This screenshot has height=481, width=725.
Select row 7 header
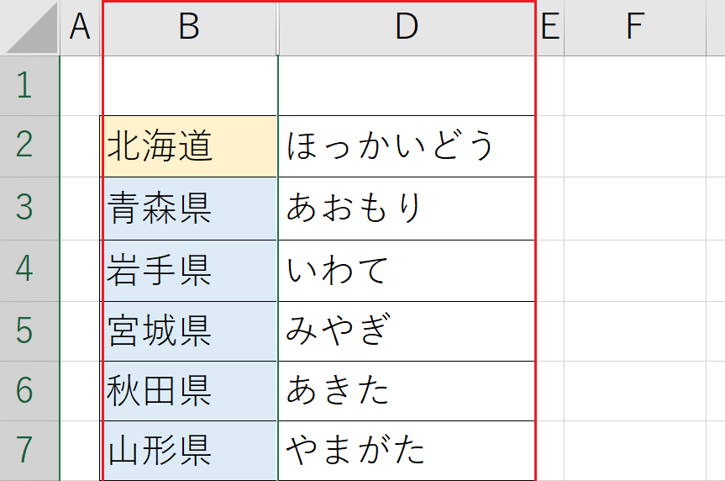29,451
